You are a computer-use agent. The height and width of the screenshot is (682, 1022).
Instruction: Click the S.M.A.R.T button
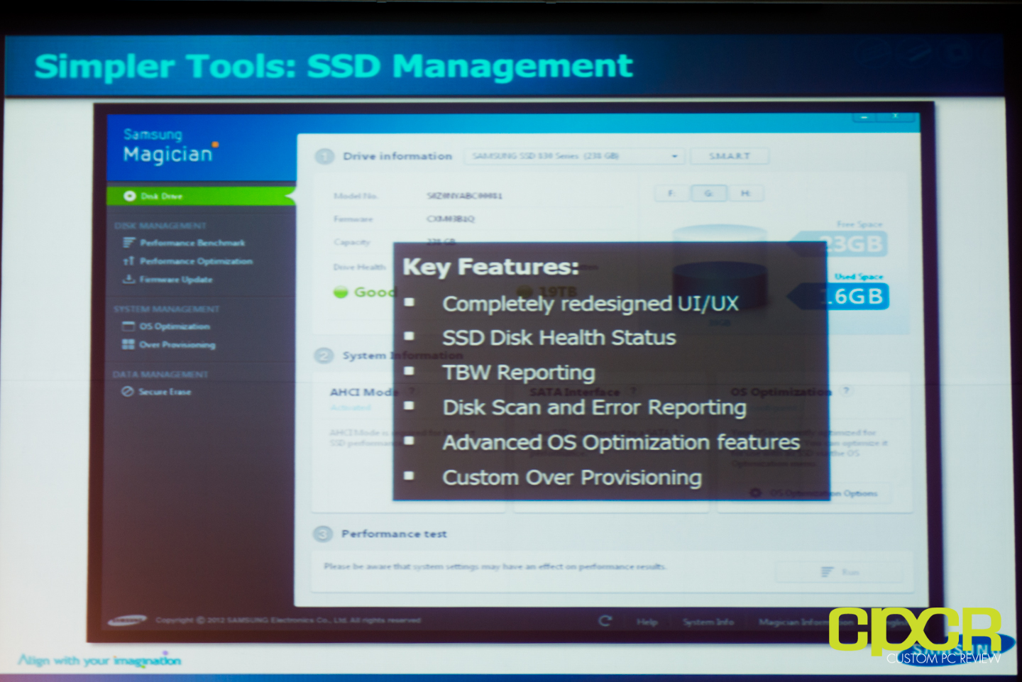pos(730,156)
